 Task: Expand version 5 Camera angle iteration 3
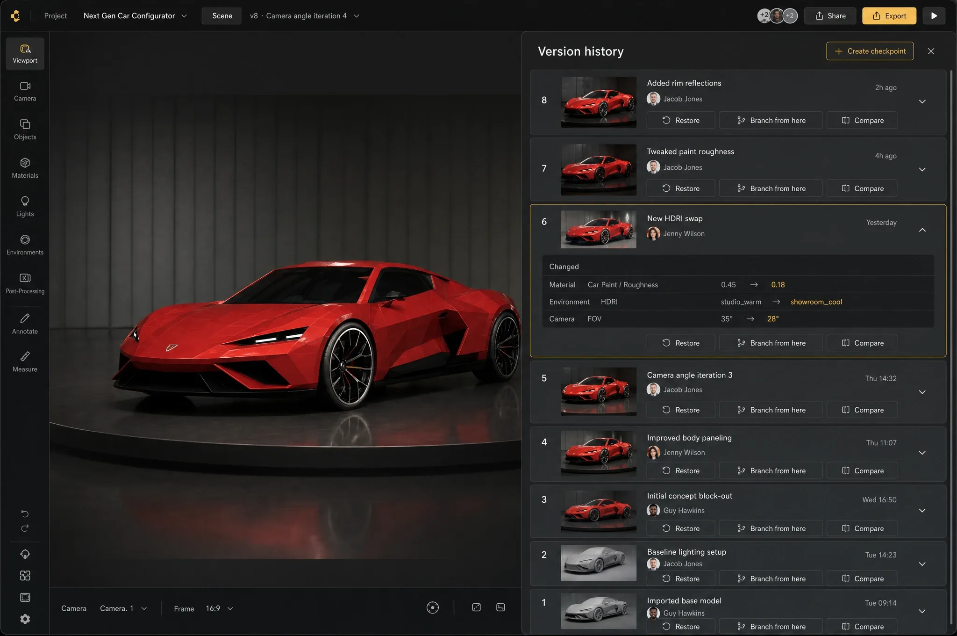tap(922, 392)
